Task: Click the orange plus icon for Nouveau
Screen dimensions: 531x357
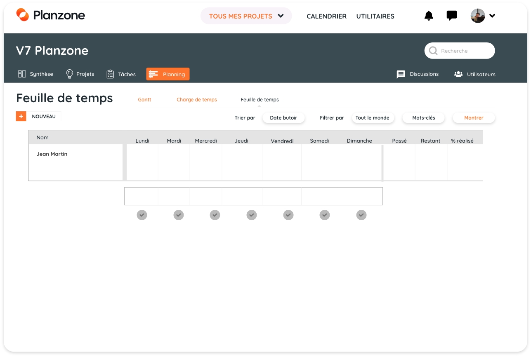Action: [21, 117]
